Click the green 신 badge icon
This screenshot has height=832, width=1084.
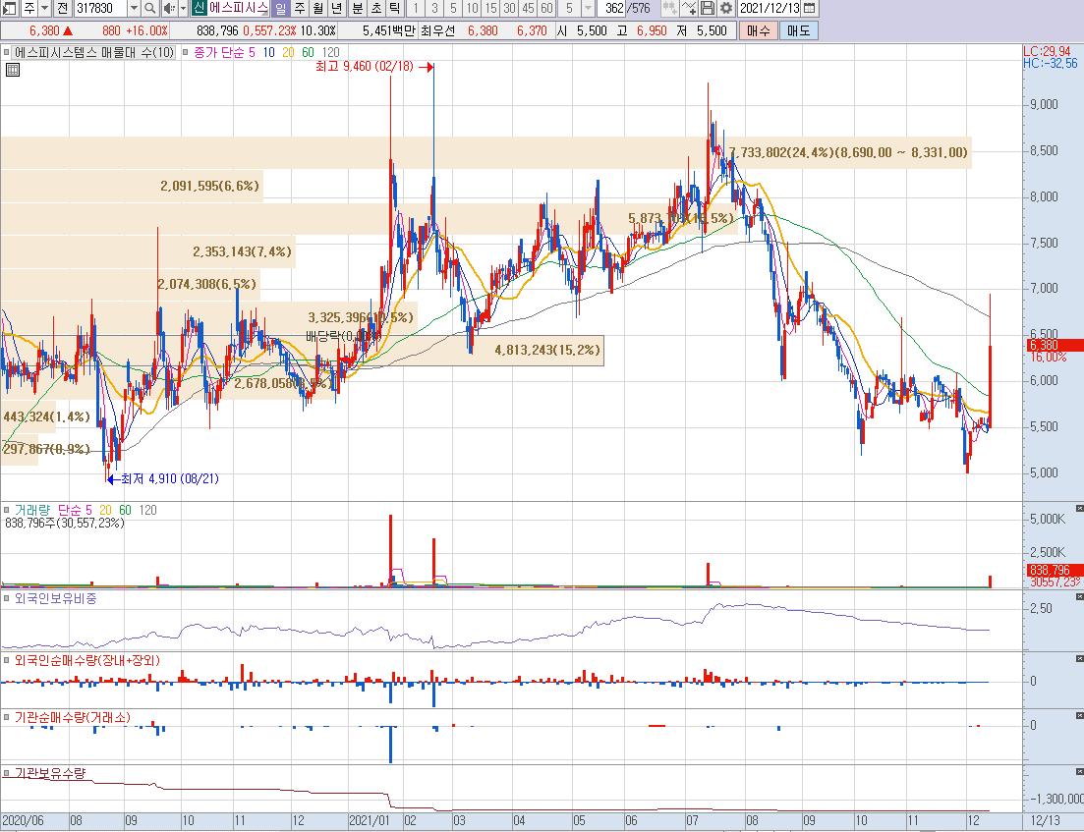click(200, 8)
